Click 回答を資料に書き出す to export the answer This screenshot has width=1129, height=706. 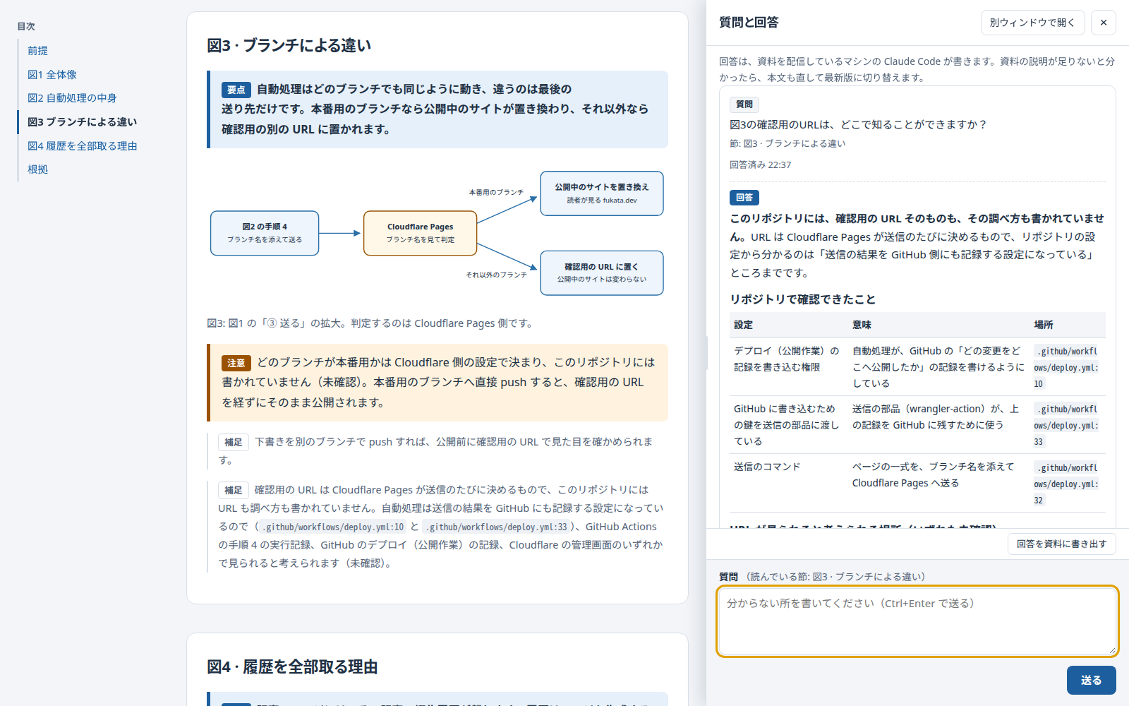1062,544
